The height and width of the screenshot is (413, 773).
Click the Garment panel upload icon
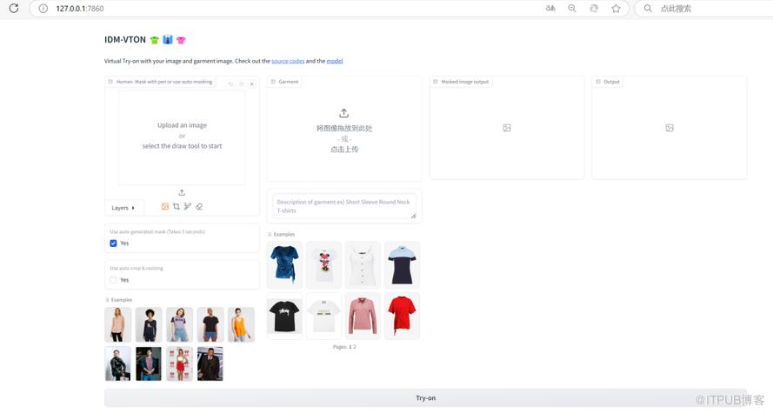343,113
